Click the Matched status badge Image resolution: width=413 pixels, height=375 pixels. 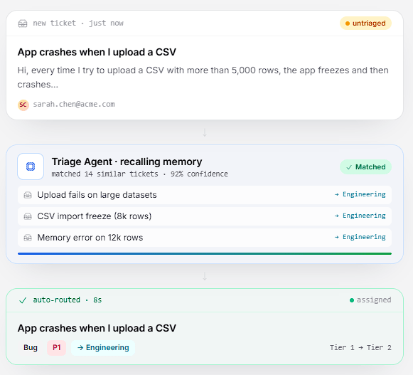click(365, 167)
